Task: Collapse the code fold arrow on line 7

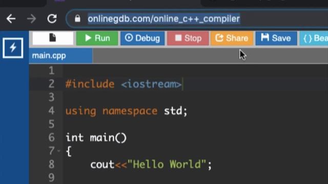Action: (x=59, y=150)
